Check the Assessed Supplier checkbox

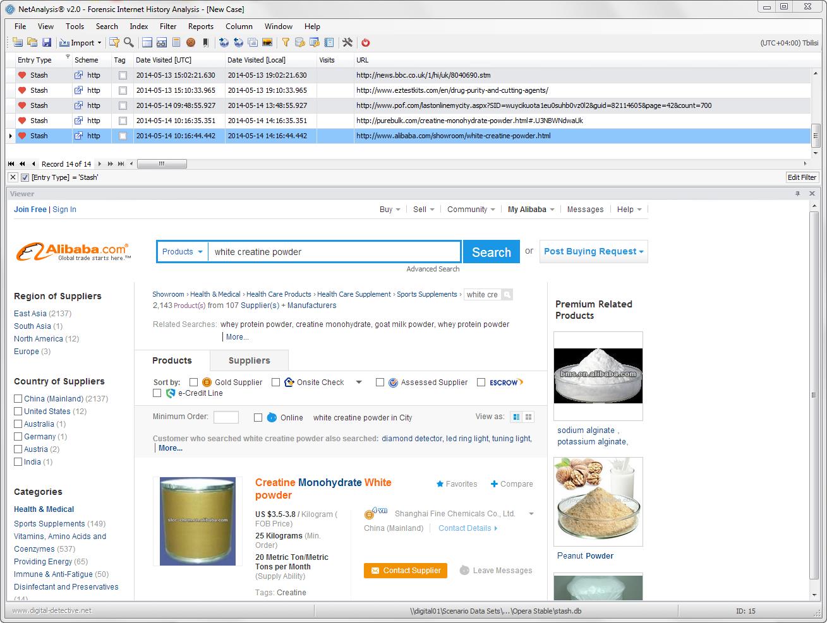tap(380, 382)
